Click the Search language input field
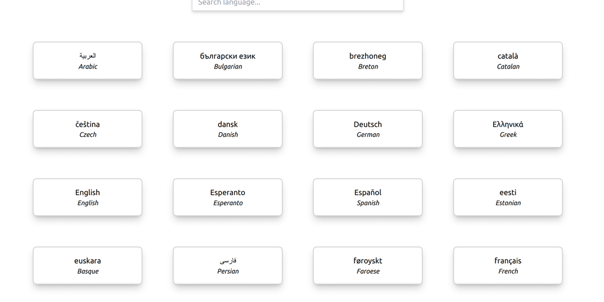This screenshot has width=604, height=302. coord(297,4)
